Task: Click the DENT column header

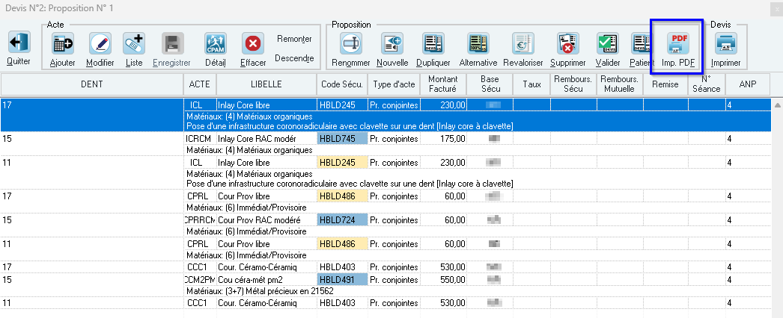Action: click(x=92, y=84)
